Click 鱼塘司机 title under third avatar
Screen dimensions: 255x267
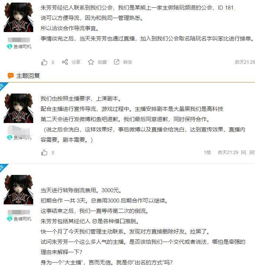(x=23, y=219)
